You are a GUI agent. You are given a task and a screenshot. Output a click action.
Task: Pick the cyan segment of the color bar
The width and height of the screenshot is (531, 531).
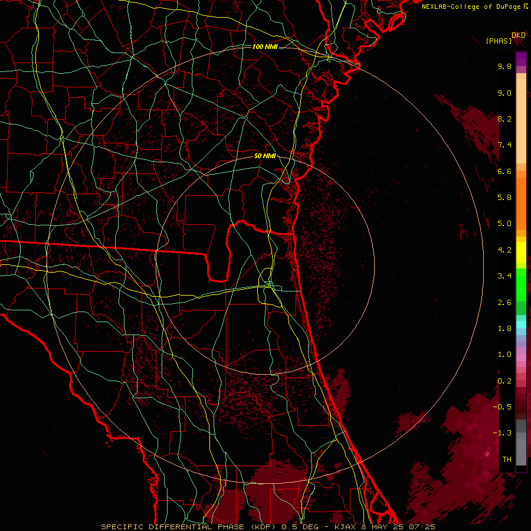[521, 324]
